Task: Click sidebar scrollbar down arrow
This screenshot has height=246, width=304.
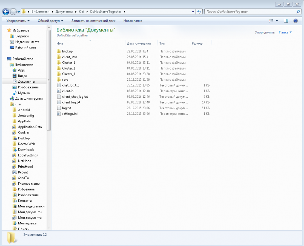Action: coord(49,228)
